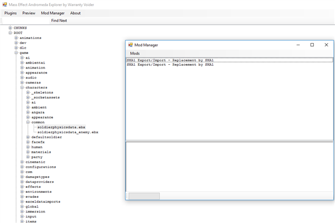Click the search input field beside Find Next

[26, 21]
